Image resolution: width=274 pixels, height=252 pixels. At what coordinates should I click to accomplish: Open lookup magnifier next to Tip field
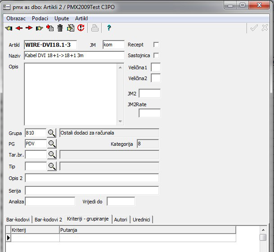(52, 166)
